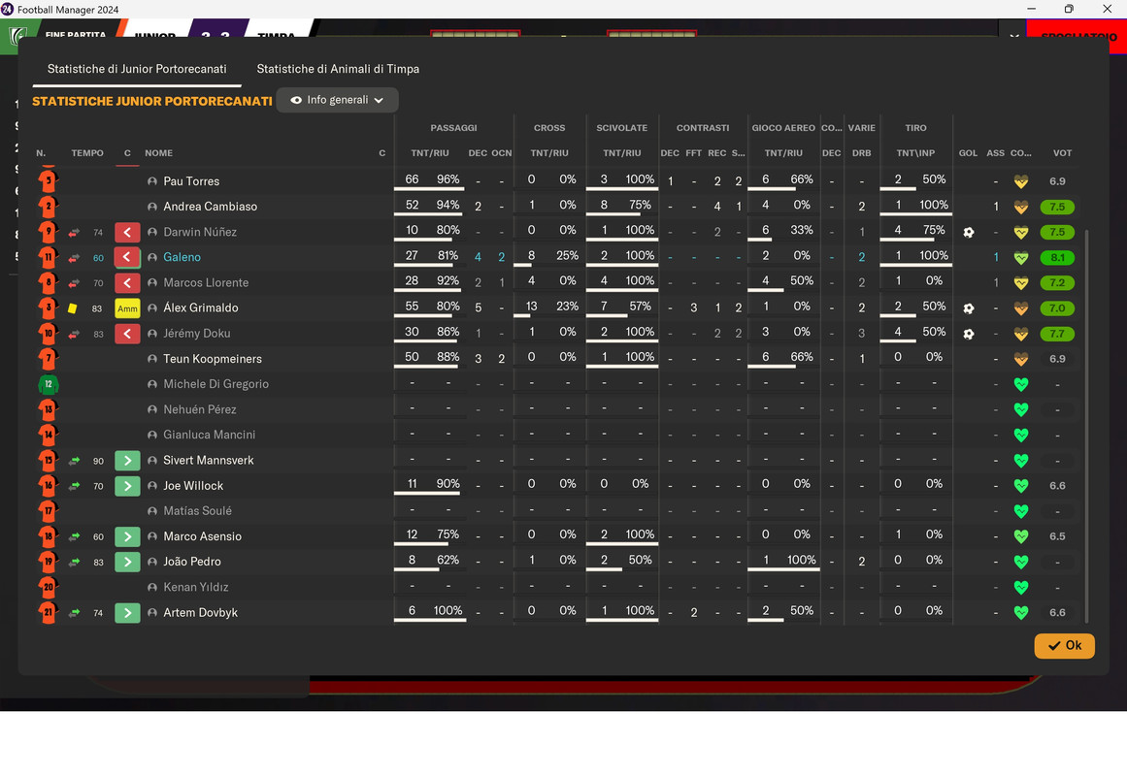Click Joe Willock 6.6 rating
The width and height of the screenshot is (1127, 776).
click(1057, 486)
